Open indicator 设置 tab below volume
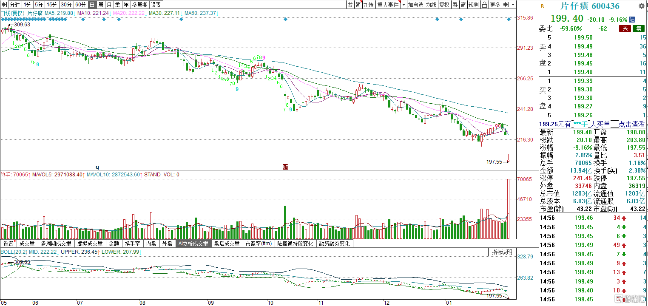 [x=9, y=244]
